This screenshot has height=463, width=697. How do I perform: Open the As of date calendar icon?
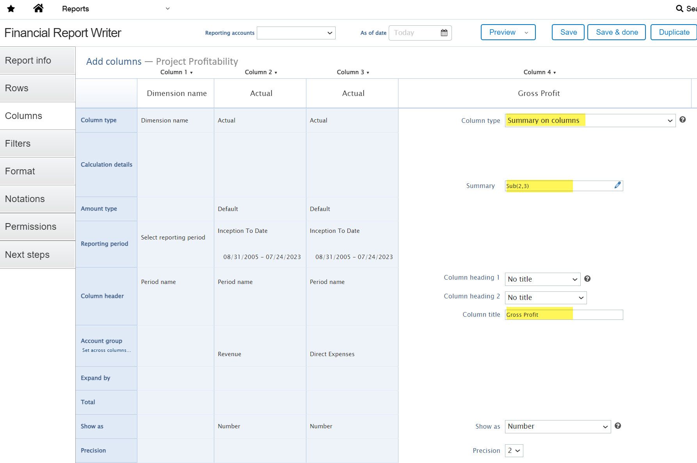coord(444,33)
